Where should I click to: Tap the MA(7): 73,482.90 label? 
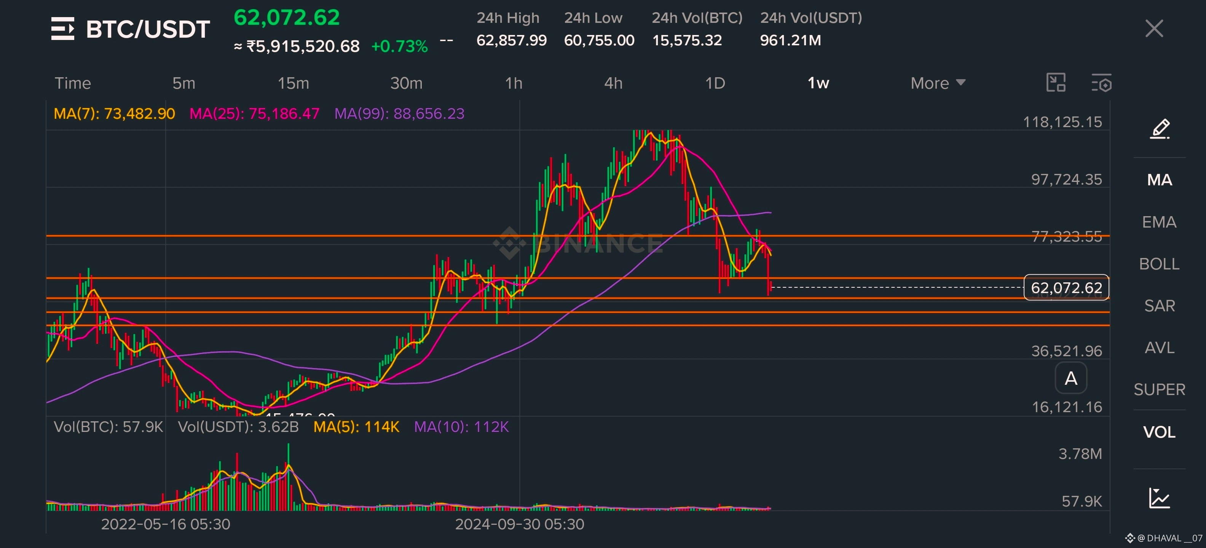point(114,113)
